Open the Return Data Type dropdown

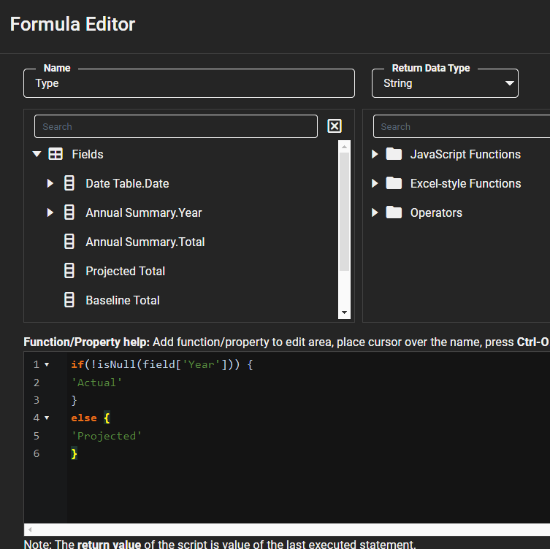(x=510, y=83)
